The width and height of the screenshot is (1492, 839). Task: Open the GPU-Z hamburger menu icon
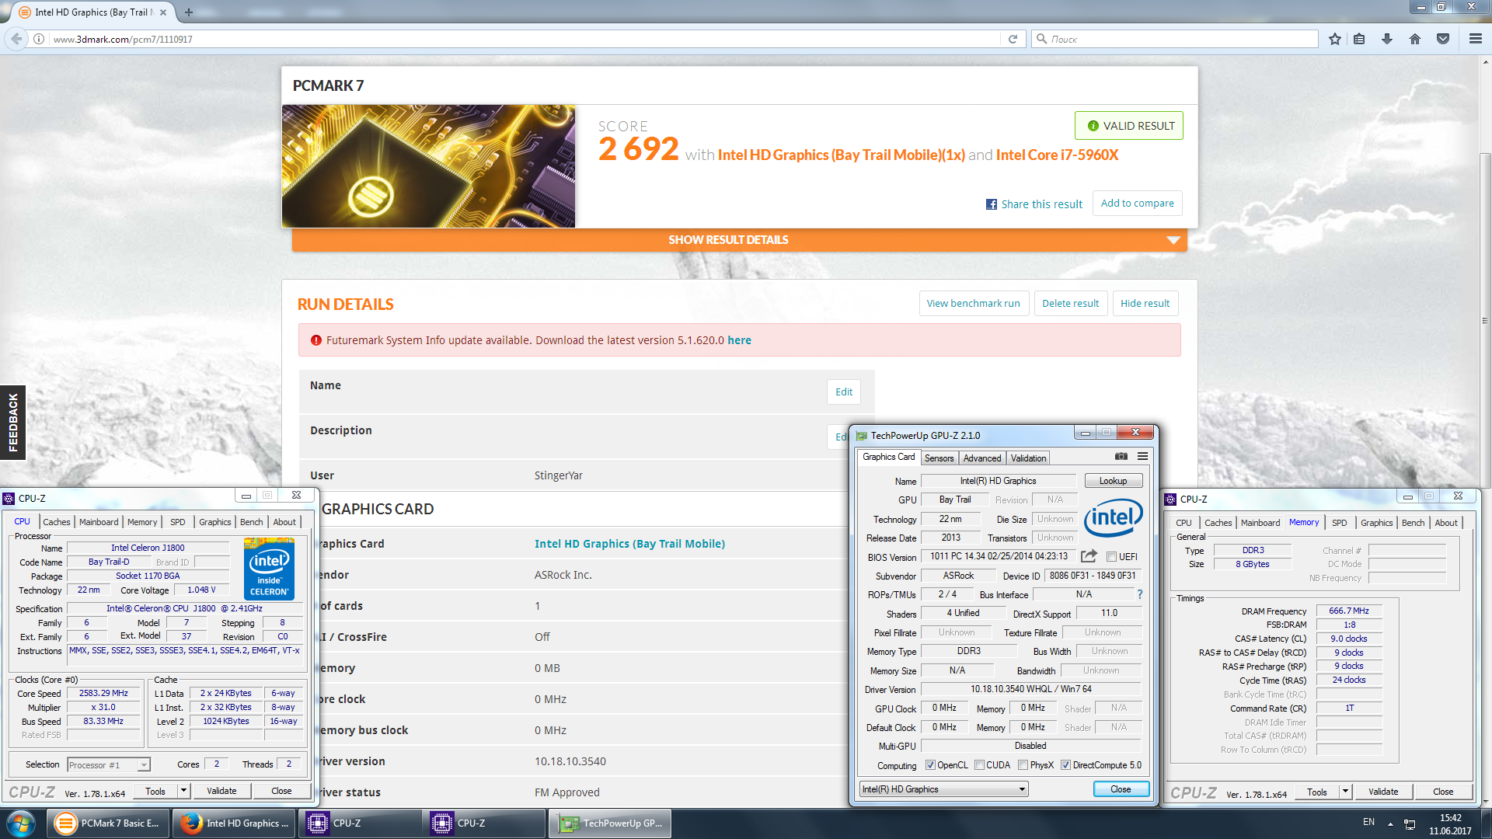pyautogui.click(x=1142, y=457)
